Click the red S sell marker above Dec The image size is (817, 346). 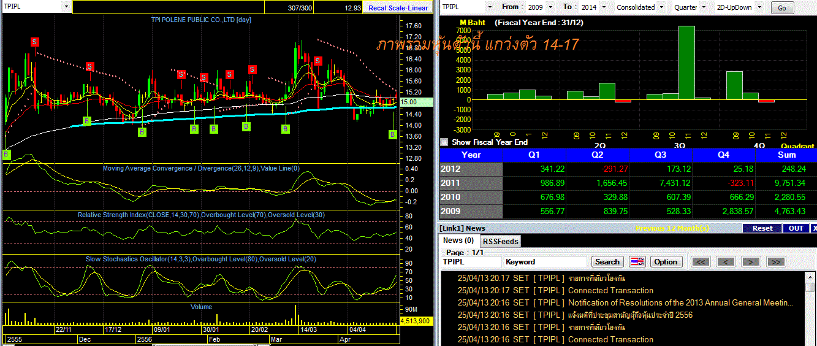(x=89, y=66)
